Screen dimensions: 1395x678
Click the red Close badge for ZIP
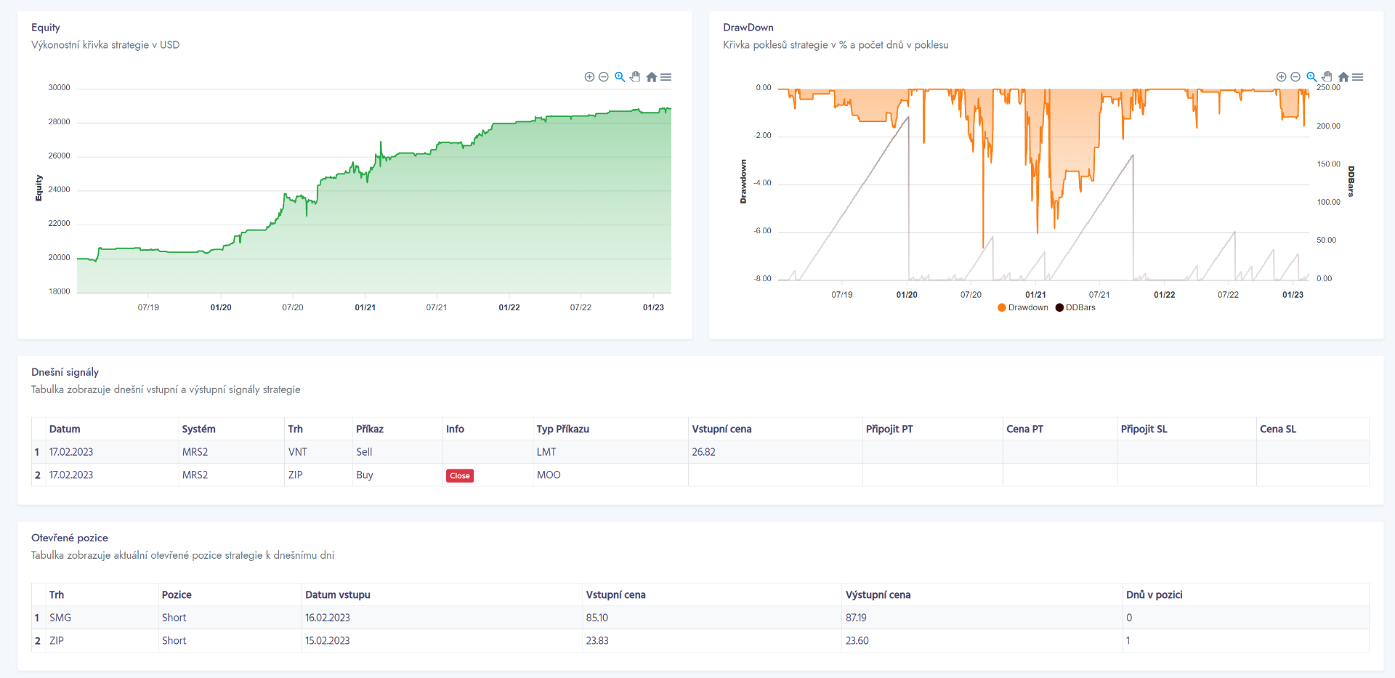click(459, 476)
